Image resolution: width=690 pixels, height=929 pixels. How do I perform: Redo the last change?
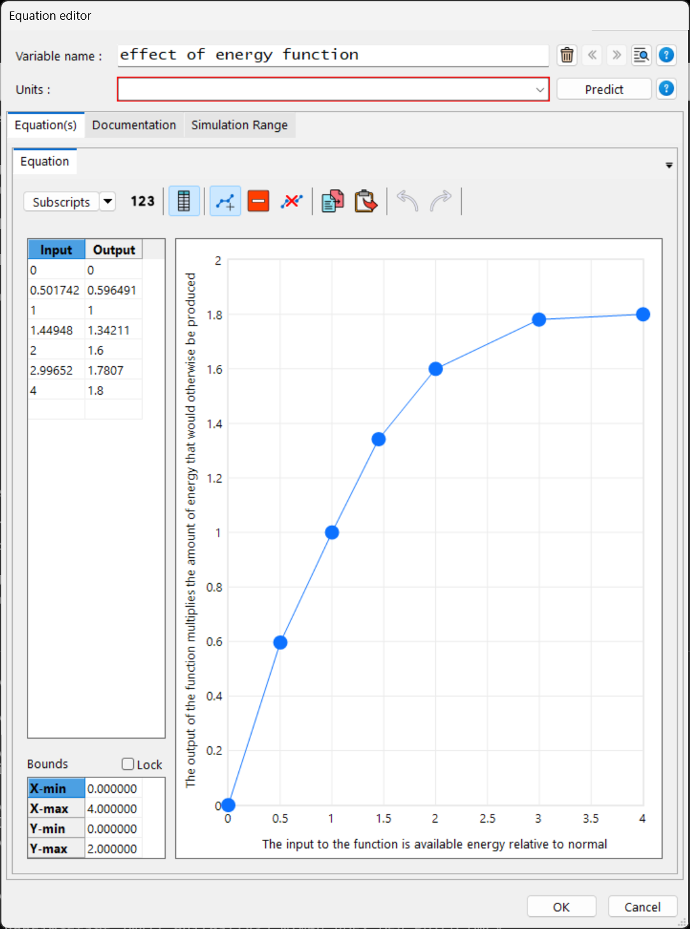tap(440, 201)
